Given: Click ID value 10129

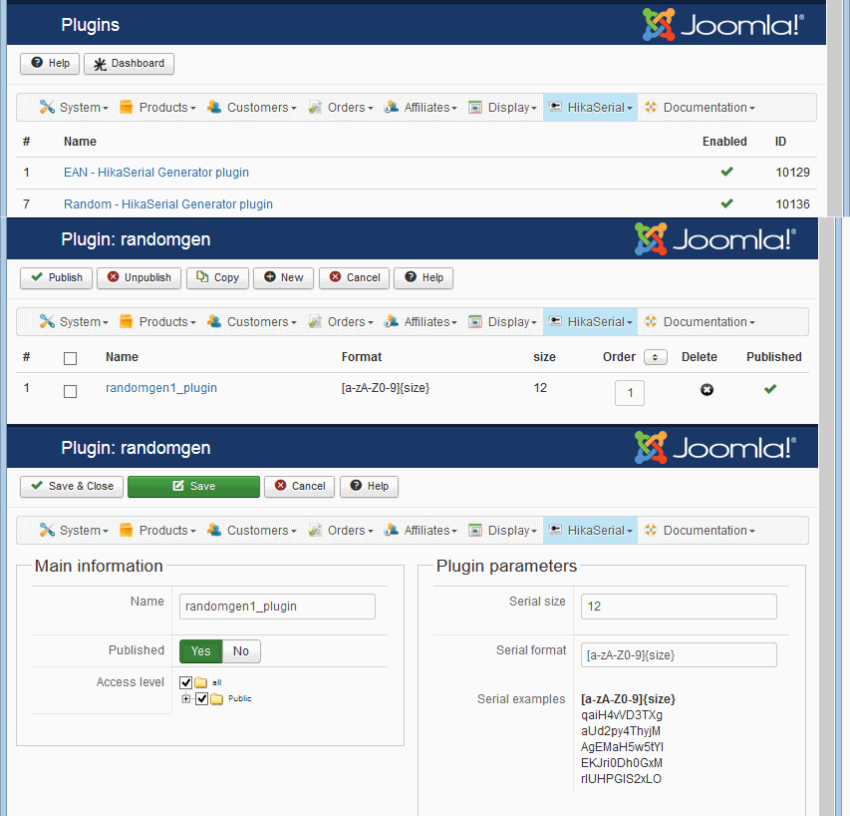Looking at the screenshot, I should (x=792, y=173).
